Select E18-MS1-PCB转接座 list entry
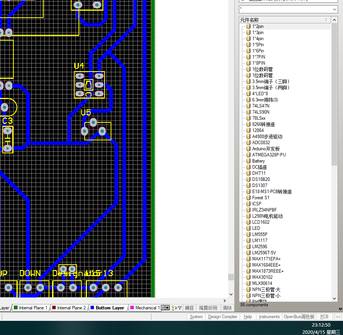 coord(272,192)
